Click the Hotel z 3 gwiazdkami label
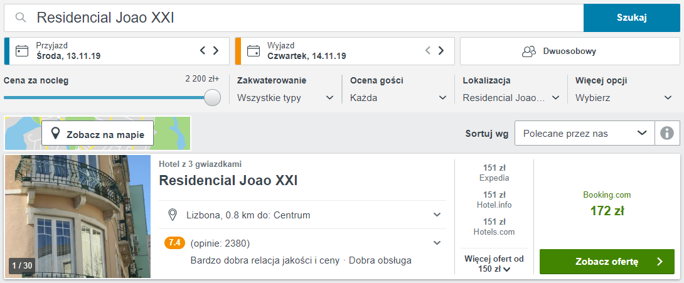The image size is (684, 283). pyautogui.click(x=200, y=164)
